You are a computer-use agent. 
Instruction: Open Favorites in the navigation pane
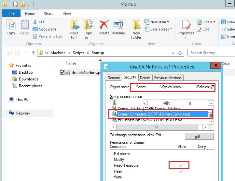(20, 66)
